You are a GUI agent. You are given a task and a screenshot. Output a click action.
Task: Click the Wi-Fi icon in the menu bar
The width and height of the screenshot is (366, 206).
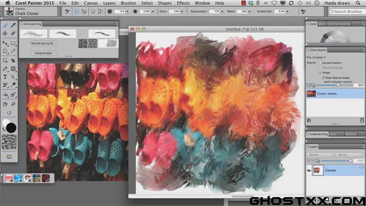[274, 3]
